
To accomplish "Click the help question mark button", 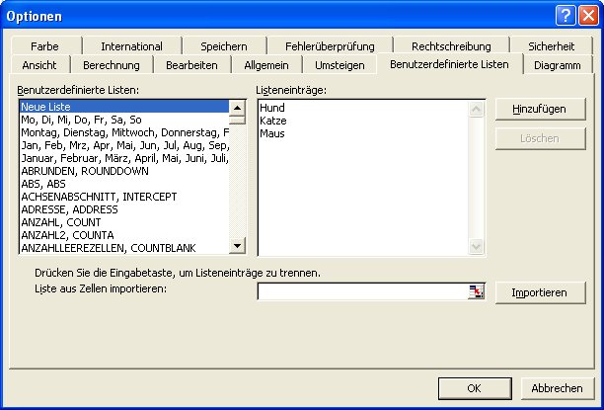I will 565,15.
